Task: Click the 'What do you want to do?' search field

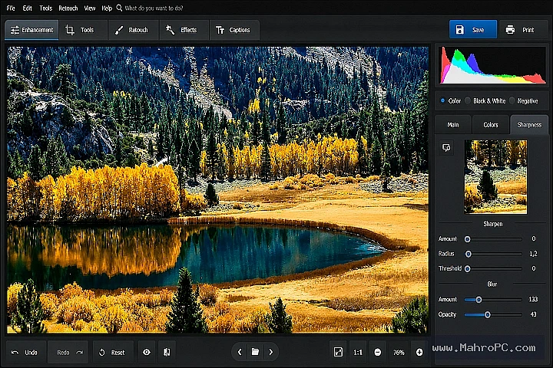Action: coord(154,8)
